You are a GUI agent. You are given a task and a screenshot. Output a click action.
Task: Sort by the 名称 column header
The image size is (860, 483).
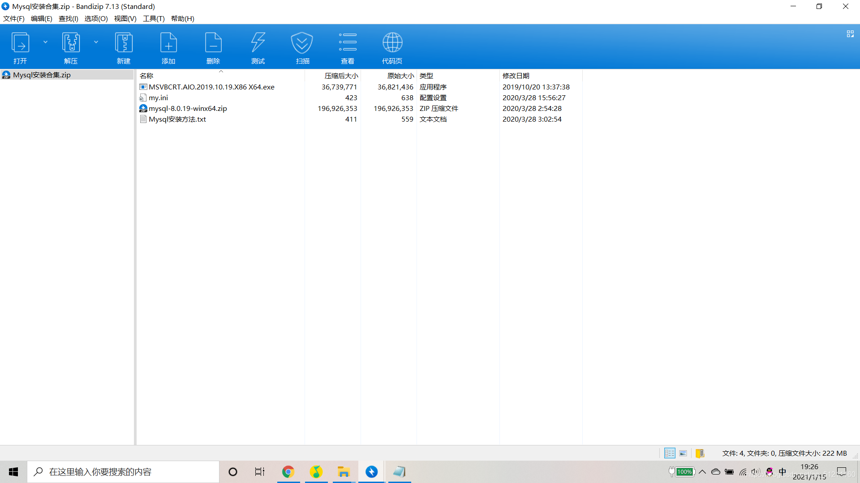220,76
